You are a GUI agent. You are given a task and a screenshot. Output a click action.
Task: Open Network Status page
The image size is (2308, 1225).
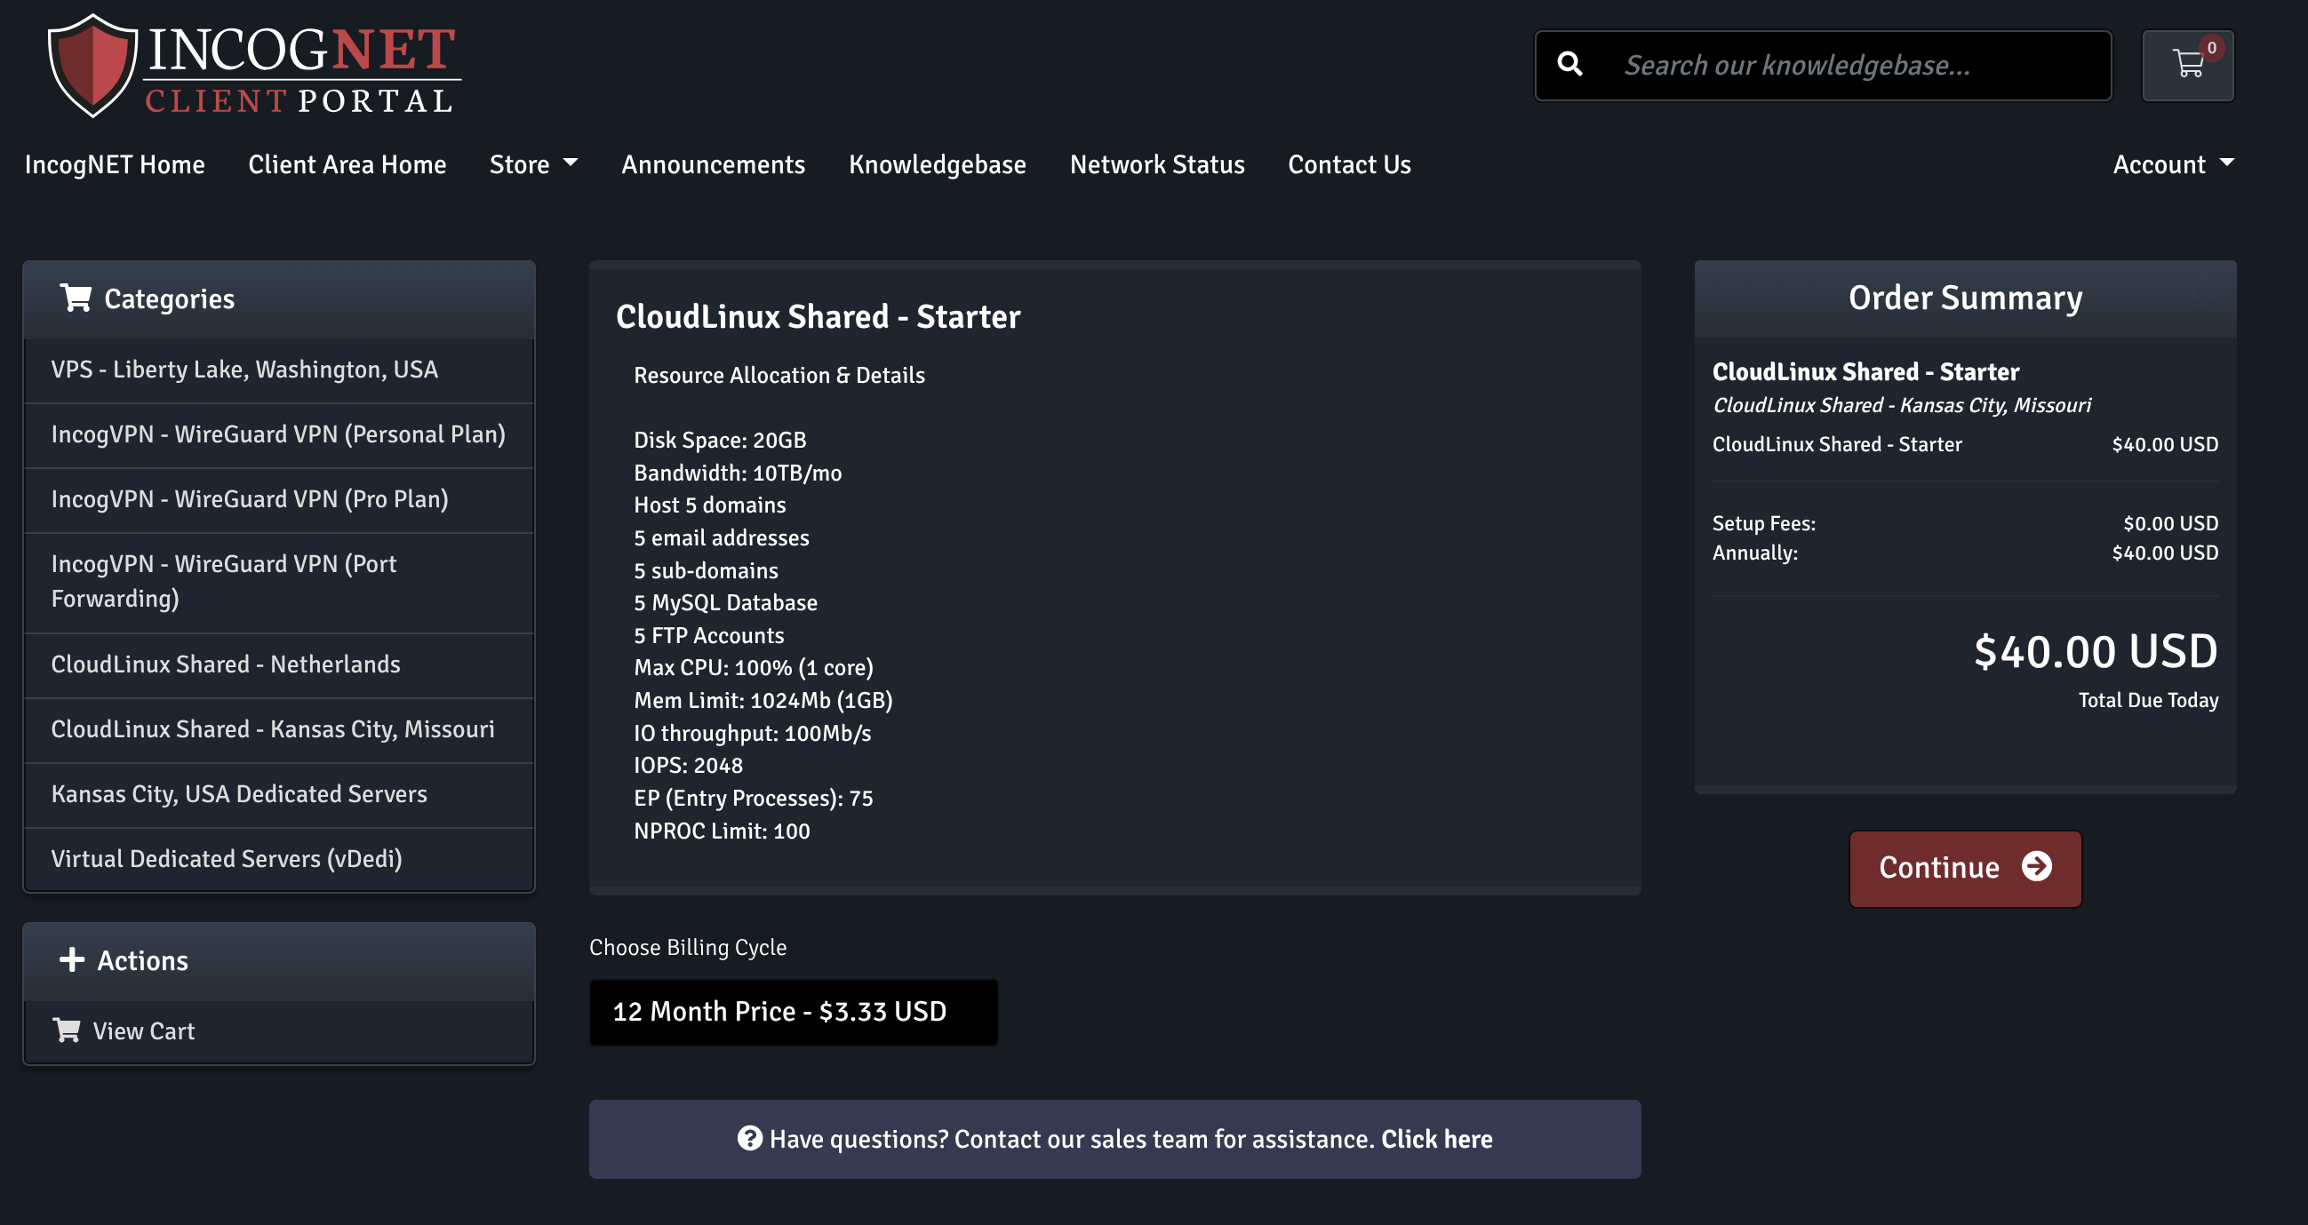tap(1157, 164)
